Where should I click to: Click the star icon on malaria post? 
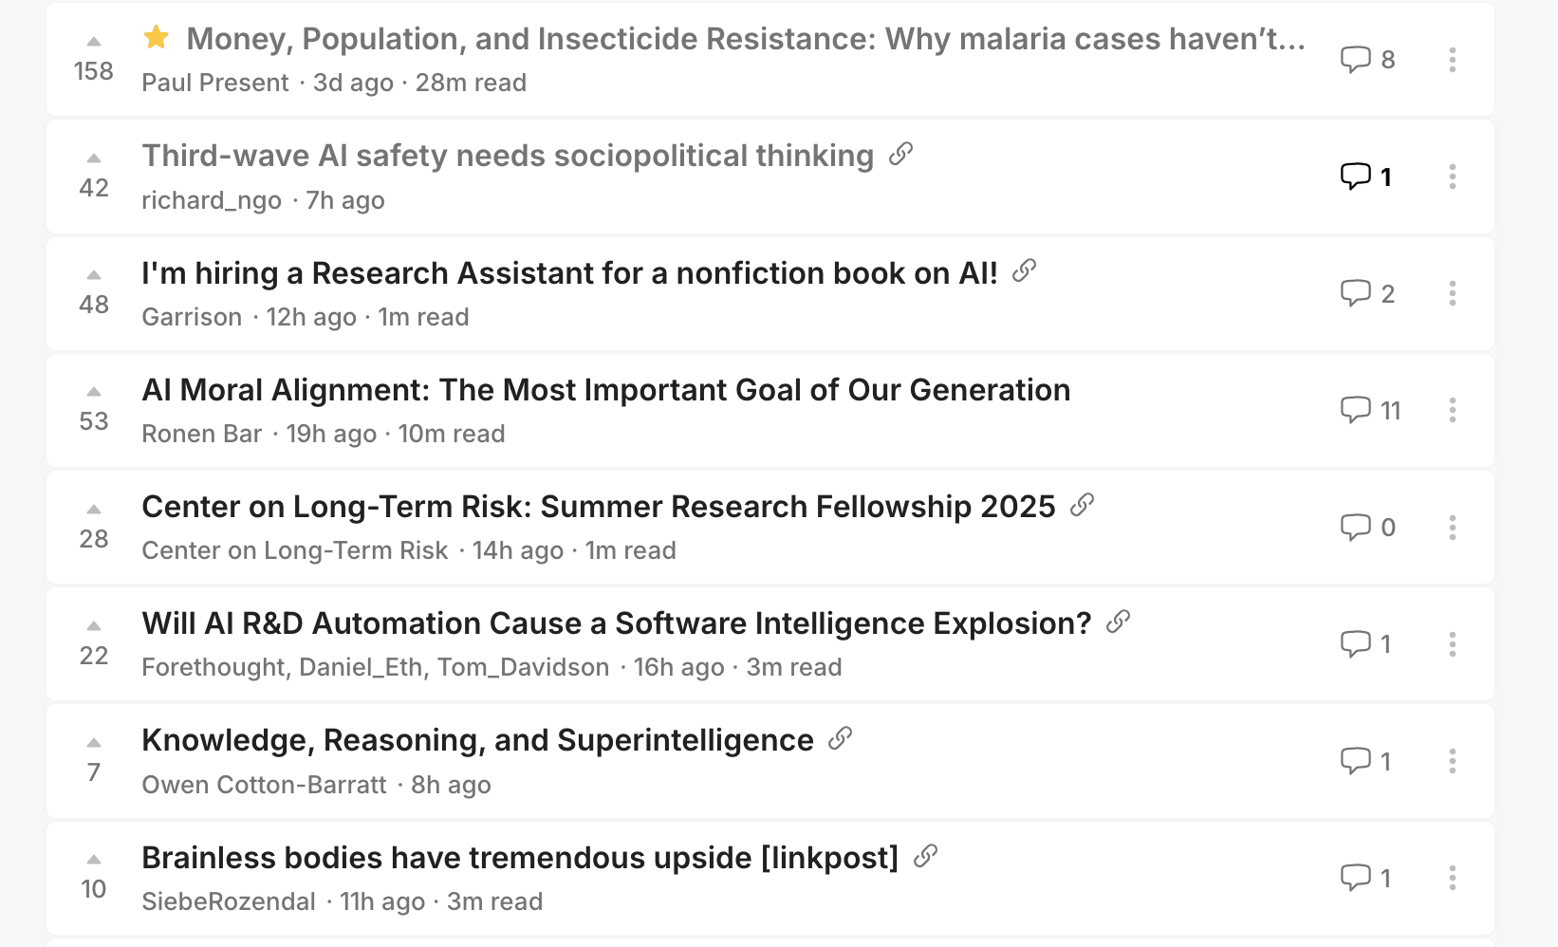(157, 38)
